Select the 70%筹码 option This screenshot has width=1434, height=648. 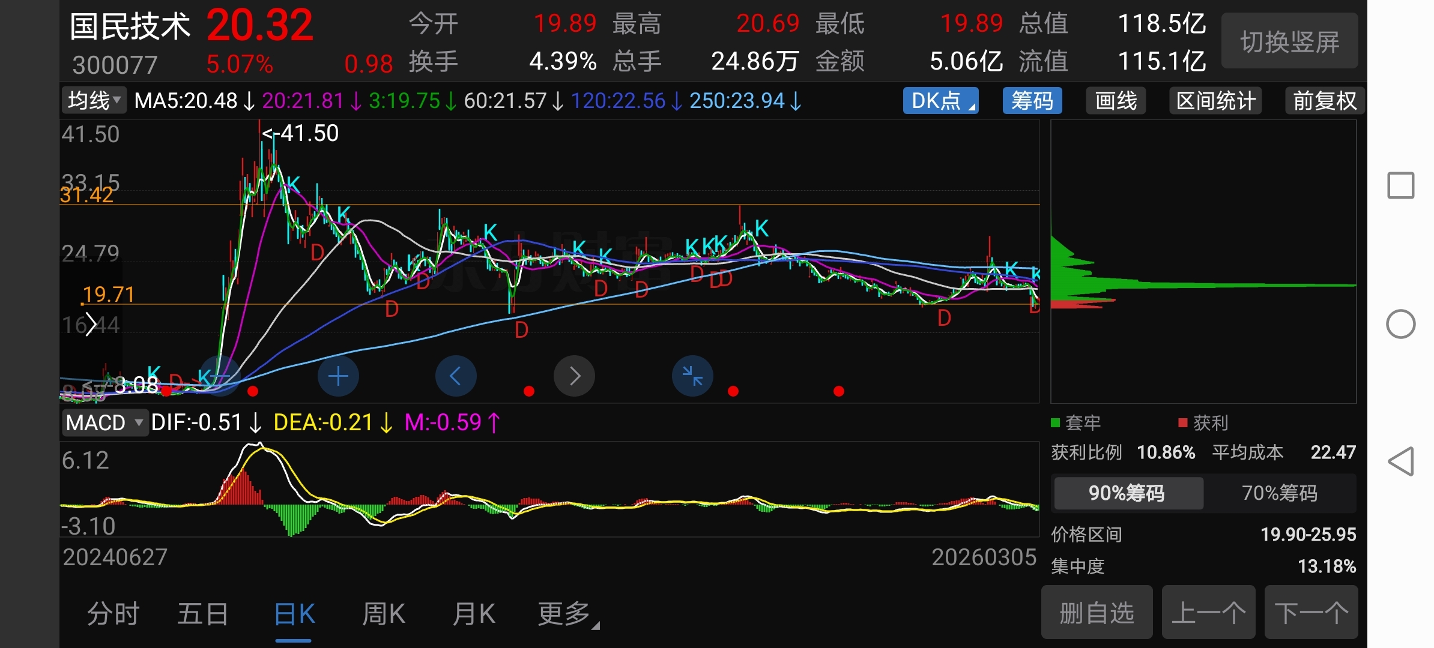1280,493
